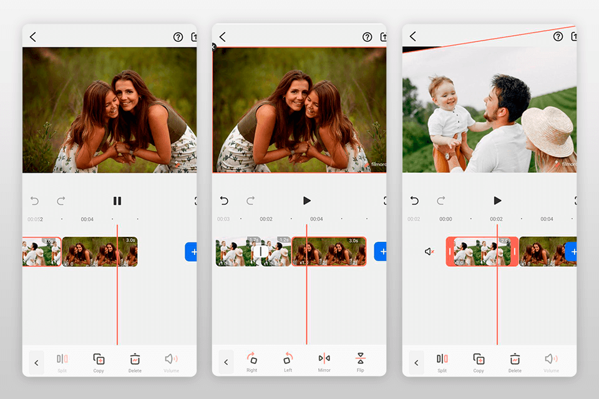The image size is (599, 399).
Task: Rotate the clip Left
Action: (x=288, y=362)
